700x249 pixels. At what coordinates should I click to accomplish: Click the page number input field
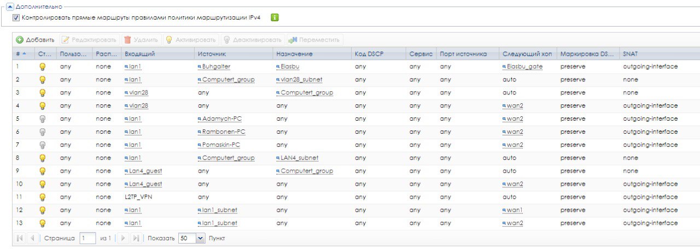87,239
